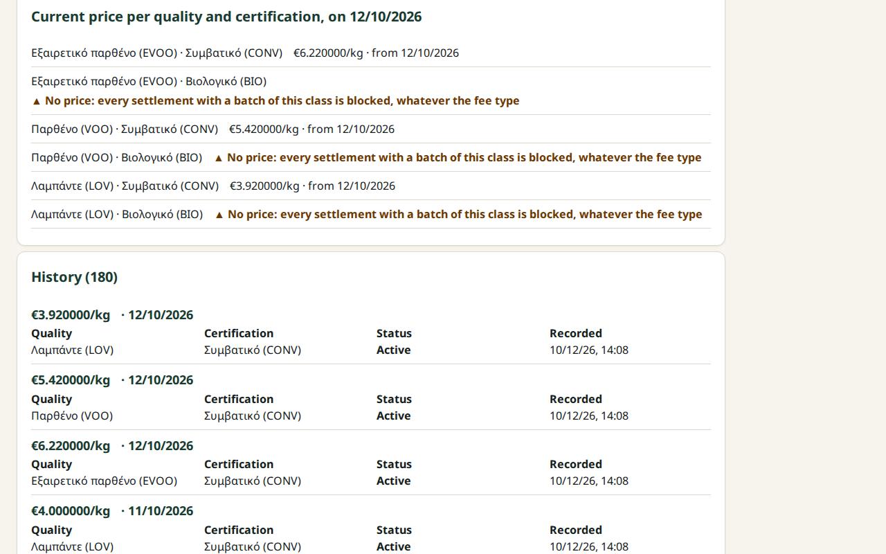Click the 'Certification' label in the €4.000000/kg history entry
Screen dimensions: 886x554
click(239, 530)
